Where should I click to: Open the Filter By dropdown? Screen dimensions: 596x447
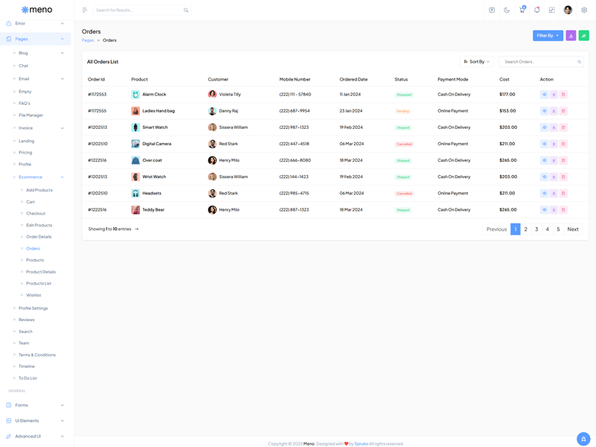[548, 36]
